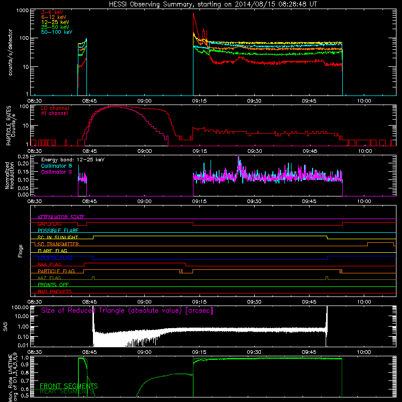Click the counts/s/detector axis label
Image resolution: width=402 pixels, height=402 pixels.
10,52
